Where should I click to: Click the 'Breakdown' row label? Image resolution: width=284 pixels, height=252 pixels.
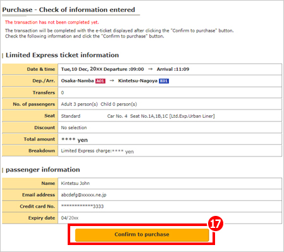click(42, 151)
